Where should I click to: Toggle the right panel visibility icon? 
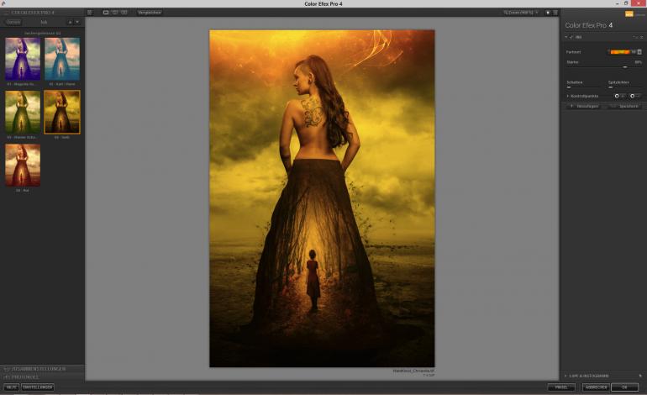coord(555,13)
